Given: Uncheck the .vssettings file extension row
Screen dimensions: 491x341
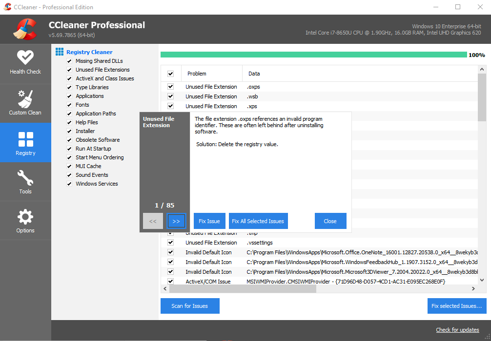Looking at the screenshot, I should point(171,243).
